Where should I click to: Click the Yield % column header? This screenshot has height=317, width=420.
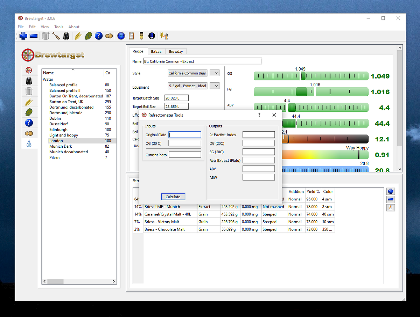click(313, 192)
